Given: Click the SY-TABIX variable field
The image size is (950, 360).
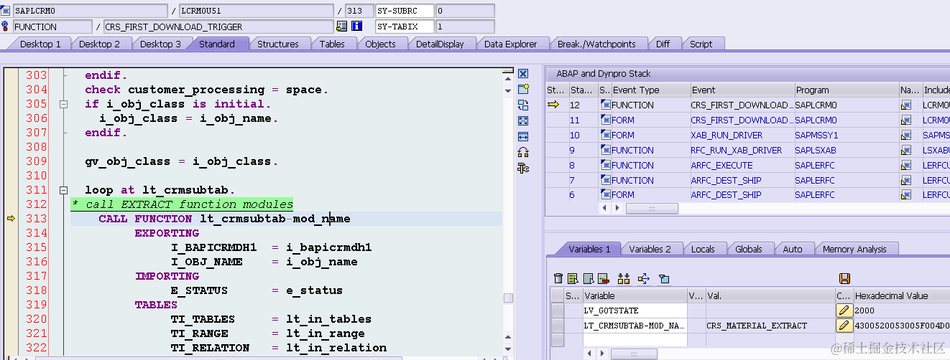Looking at the screenshot, I should tap(405, 27).
